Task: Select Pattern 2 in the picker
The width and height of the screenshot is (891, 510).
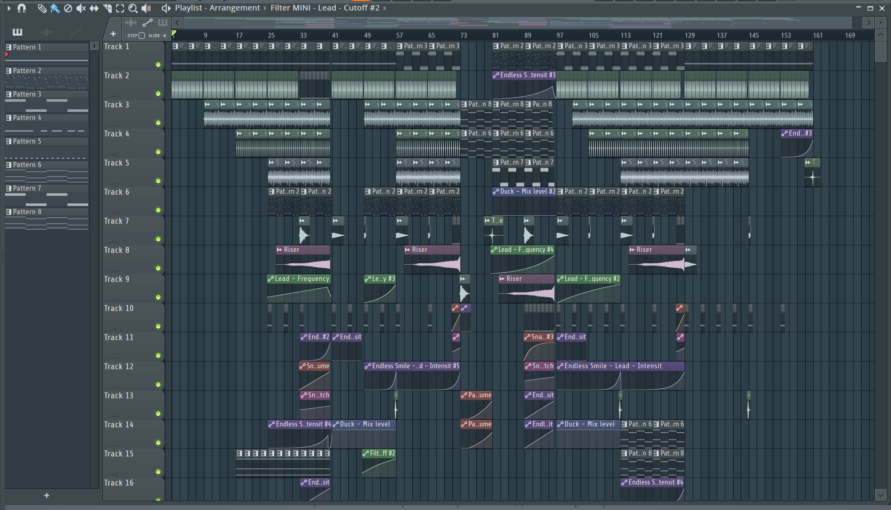Action: [x=47, y=71]
